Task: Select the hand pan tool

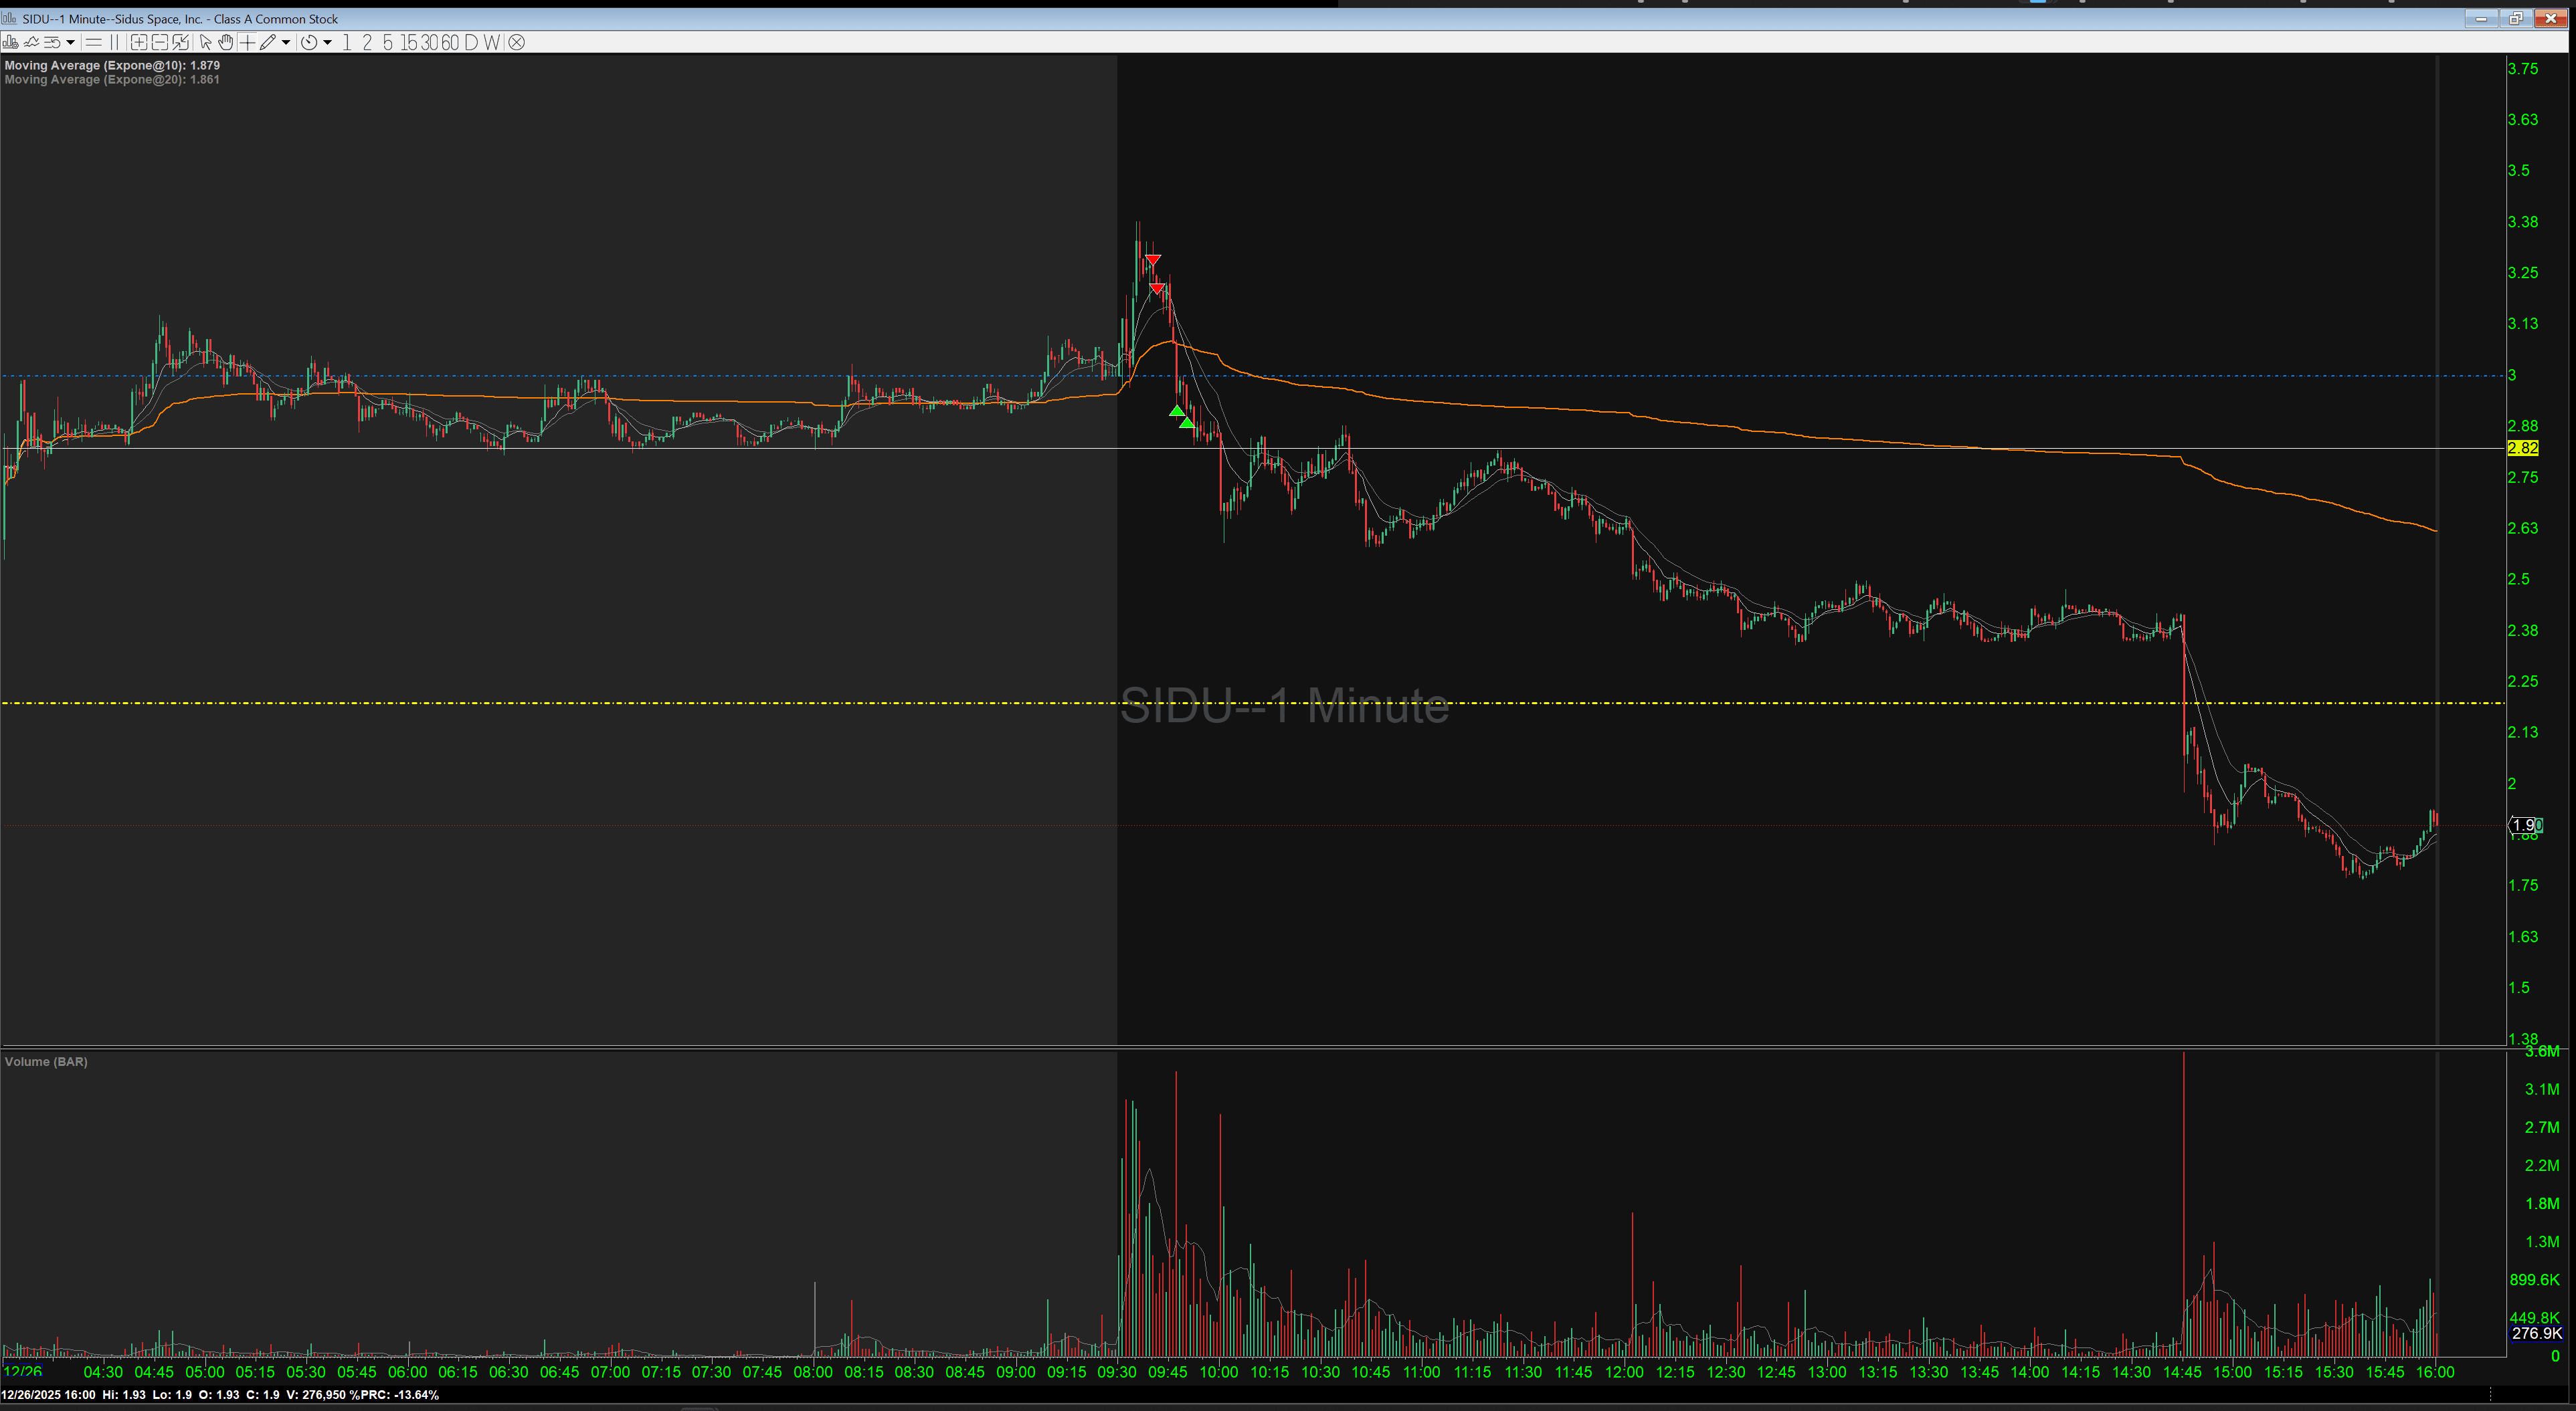Action: click(x=226, y=42)
